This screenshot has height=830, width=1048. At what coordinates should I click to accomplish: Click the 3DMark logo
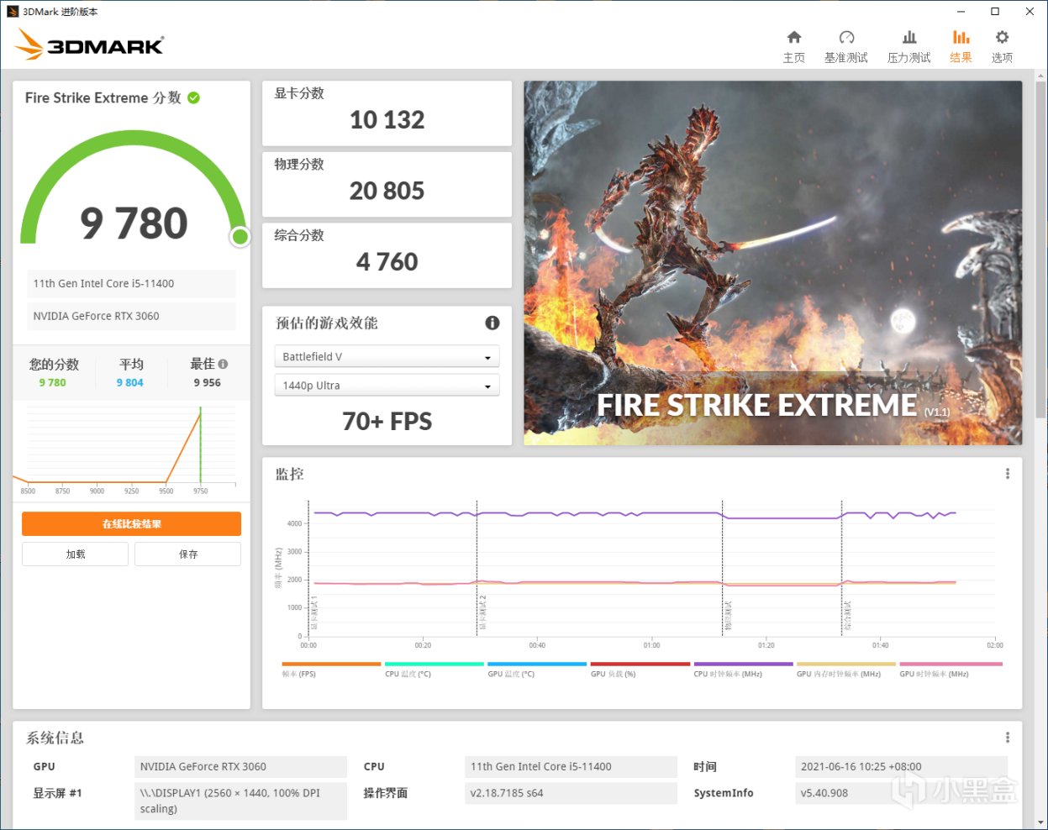90,45
